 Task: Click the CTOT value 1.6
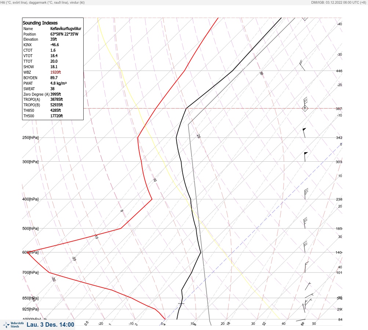coord(53,50)
